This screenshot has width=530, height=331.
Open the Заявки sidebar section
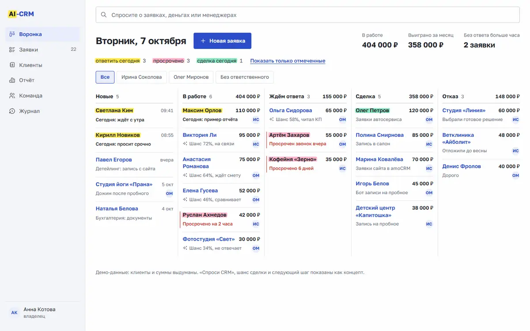point(42,49)
